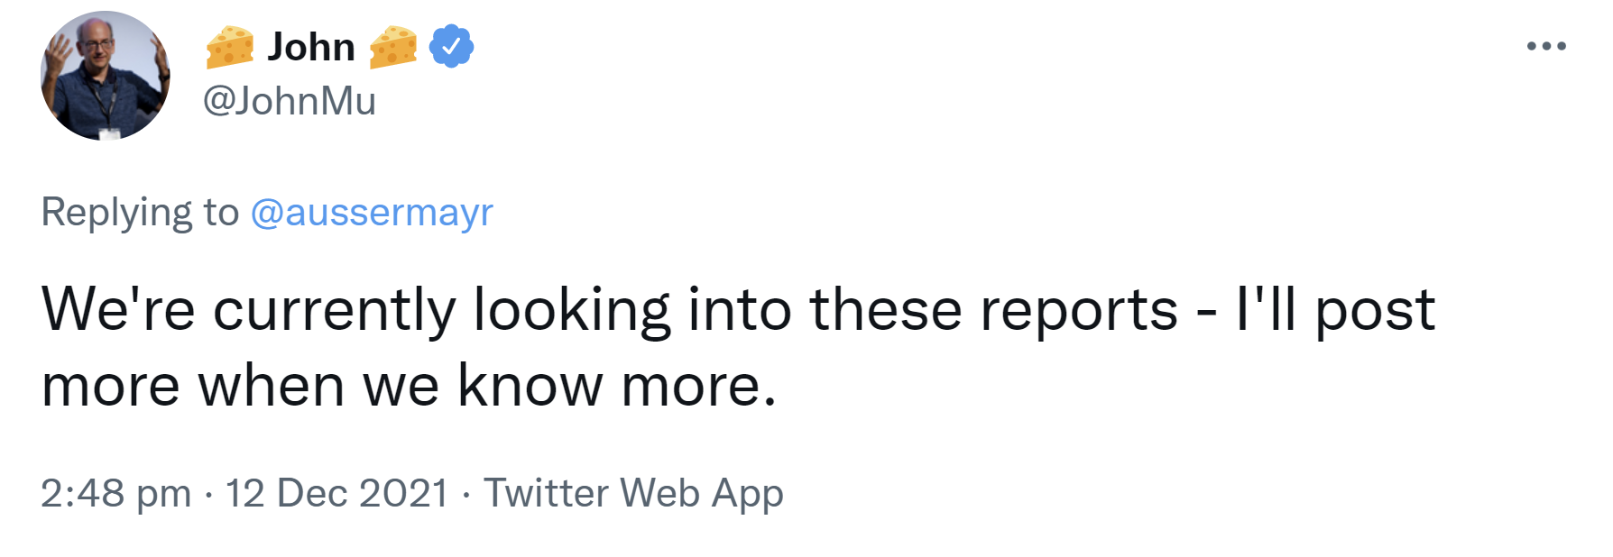
Task: Click the word "currently" in the tweet
Action: tap(334, 310)
